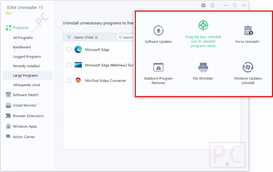Open Browser Extensions section
The image size is (273, 172).
tap(28, 116)
